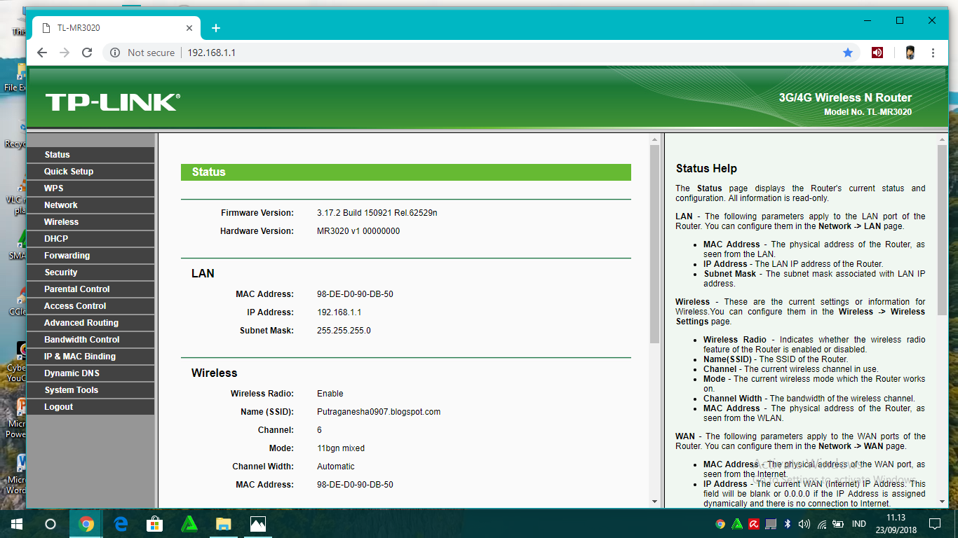Open the Chrome three-dot menu
Viewport: 958px width, 538px height.
pos(933,53)
